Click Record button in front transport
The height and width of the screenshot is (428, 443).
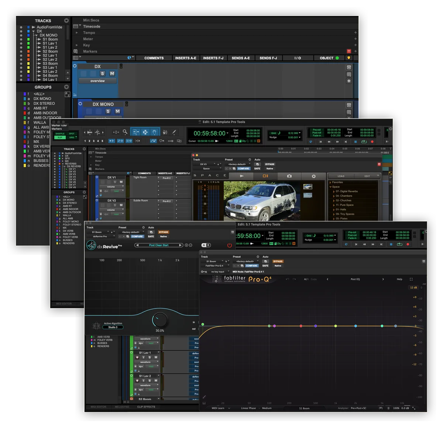click(x=408, y=244)
